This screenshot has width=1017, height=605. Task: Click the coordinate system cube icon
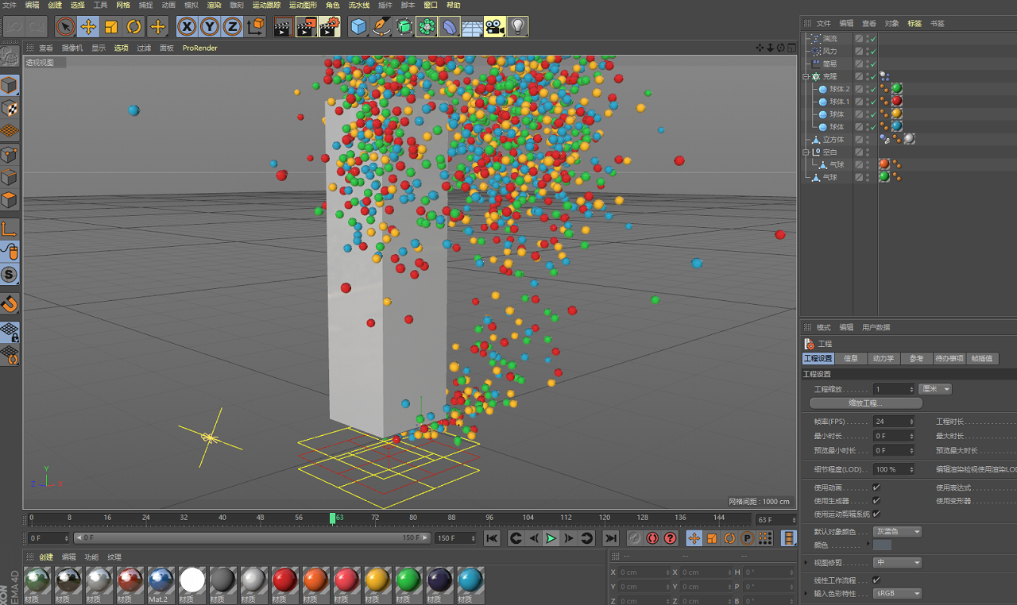[256, 27]
